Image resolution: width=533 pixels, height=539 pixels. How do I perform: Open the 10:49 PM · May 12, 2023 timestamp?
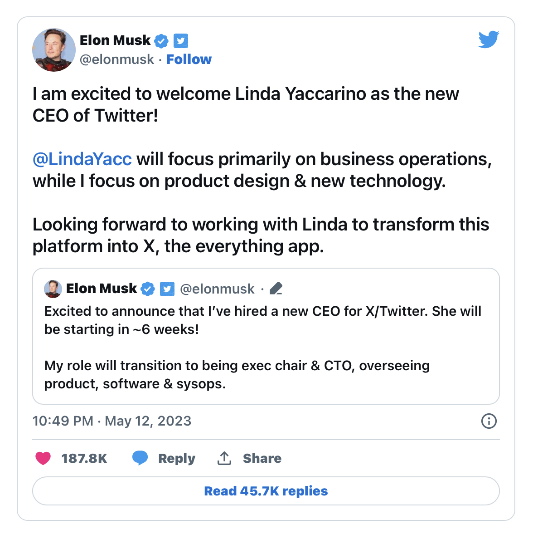[112, 421]
